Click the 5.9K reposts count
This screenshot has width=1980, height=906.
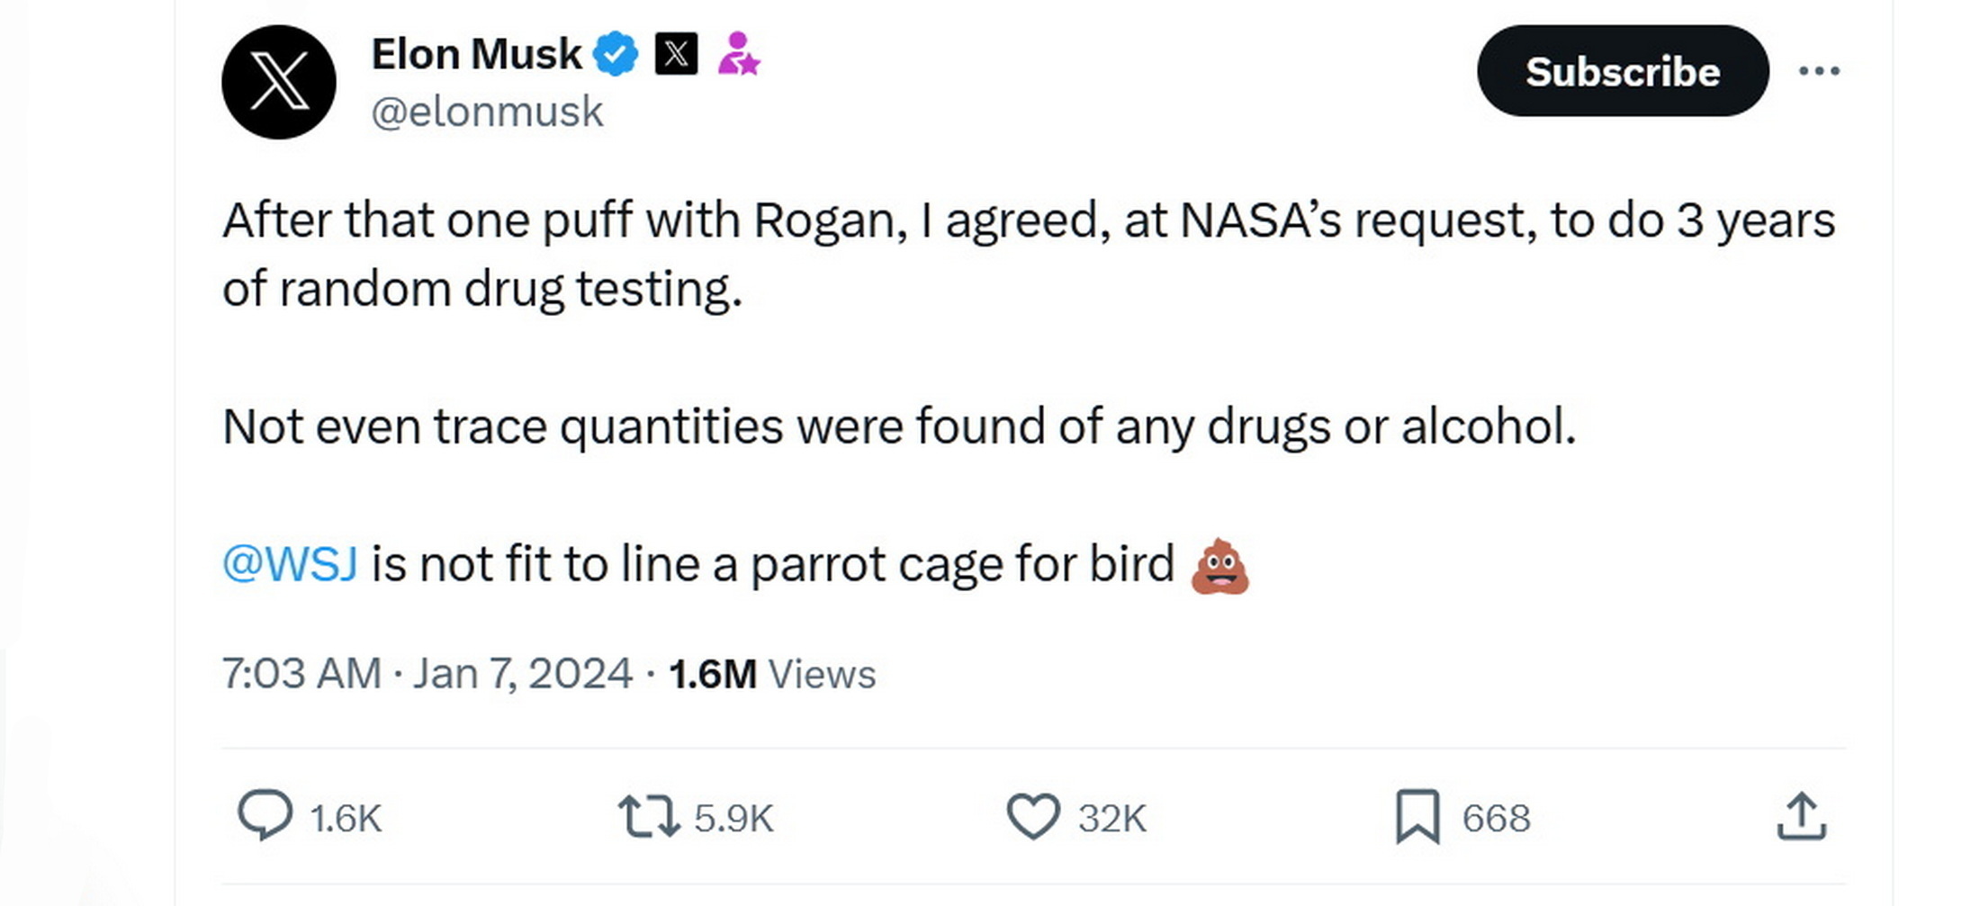(x=733, y=819)
